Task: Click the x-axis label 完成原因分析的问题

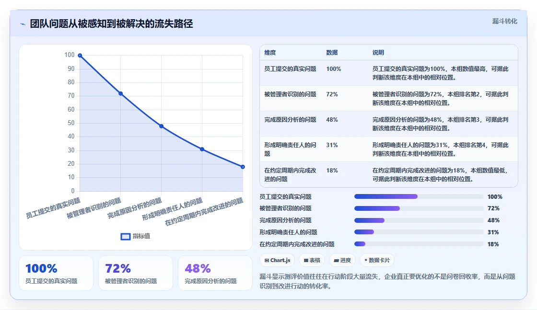Action: pyautogui.click(x=135, y=208)
